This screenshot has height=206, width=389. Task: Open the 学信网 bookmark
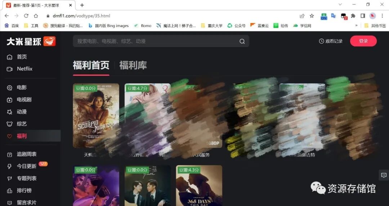[x=302, y=25]
